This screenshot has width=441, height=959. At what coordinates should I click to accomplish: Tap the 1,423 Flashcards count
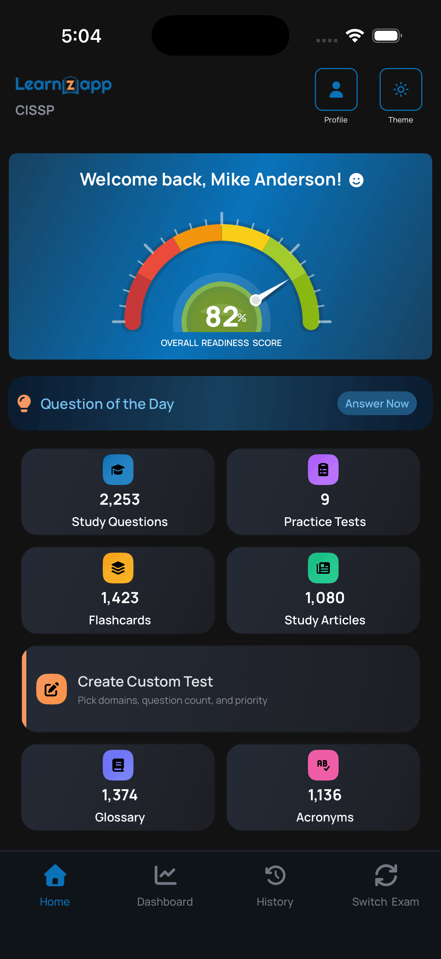pos(120,598)
